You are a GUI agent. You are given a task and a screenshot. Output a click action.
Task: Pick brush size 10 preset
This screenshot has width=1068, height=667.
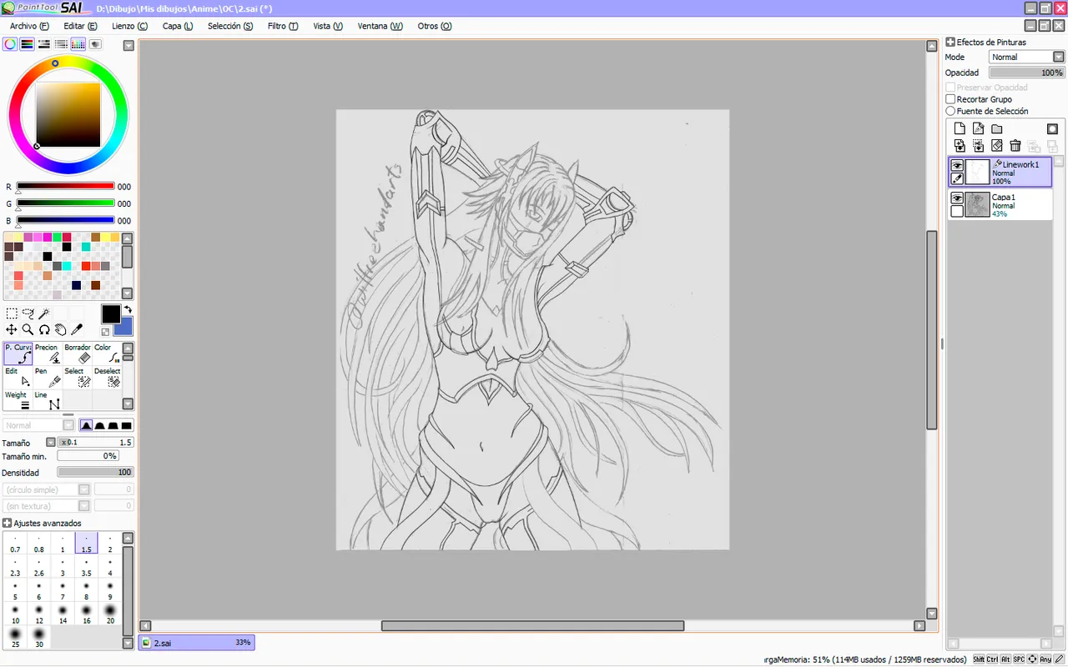pyautogui.click(x=15, y=614)
